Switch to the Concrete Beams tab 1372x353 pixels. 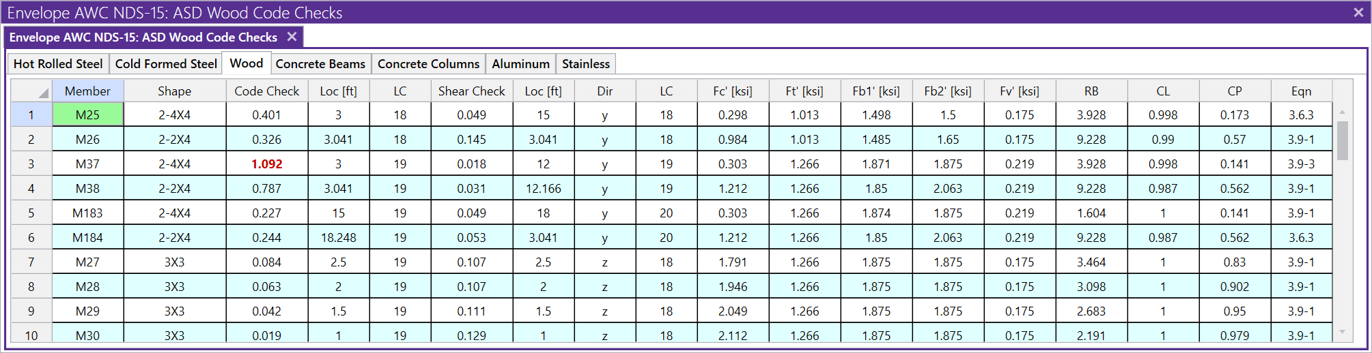[320, 64]
